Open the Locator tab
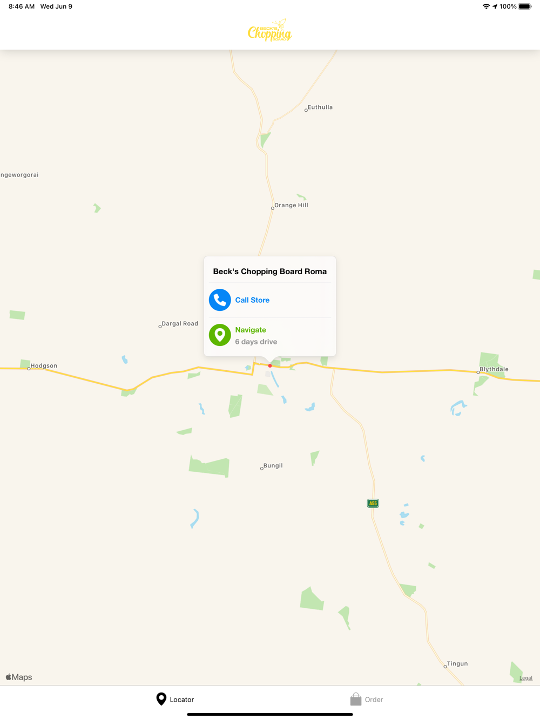This screenshot has height=720, width=540. [175, 699]
